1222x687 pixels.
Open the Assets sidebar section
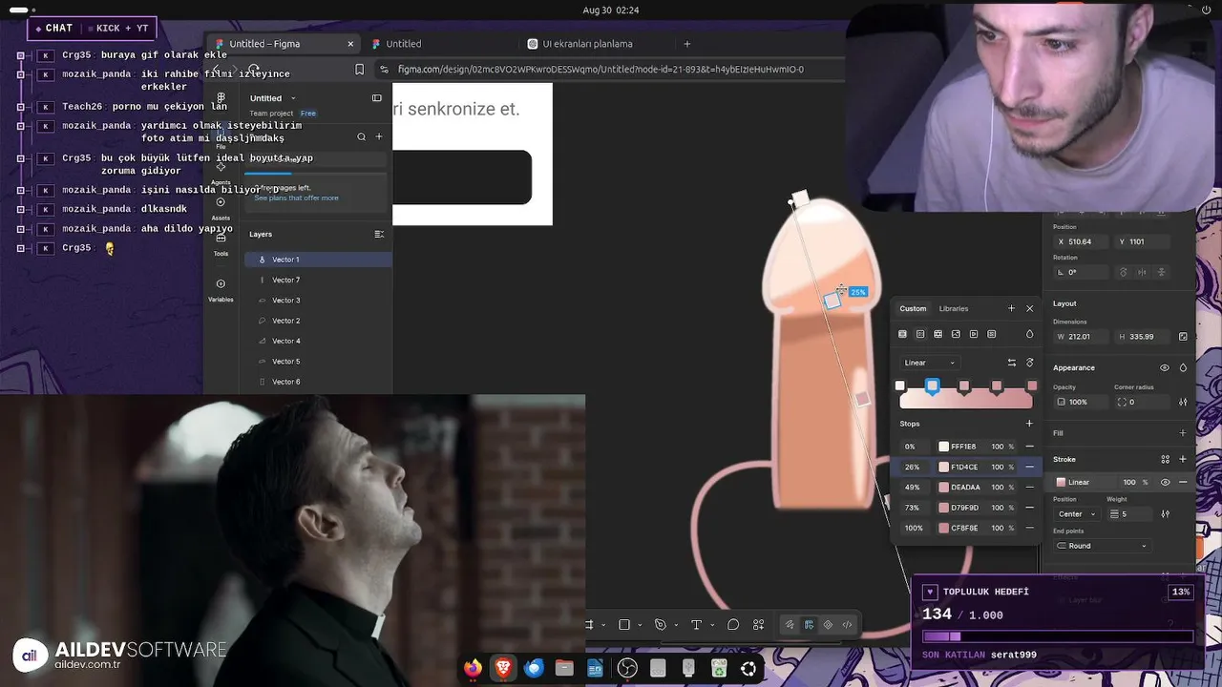221,207
